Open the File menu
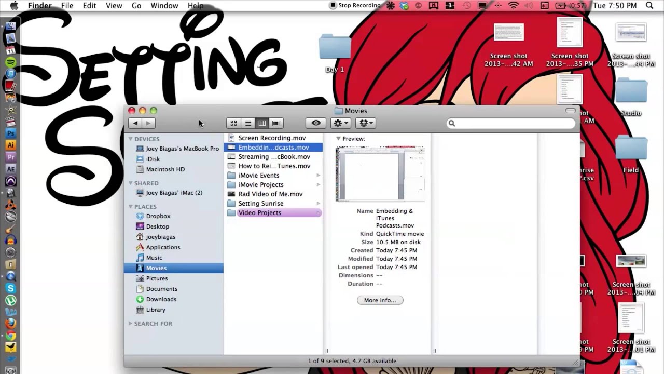 coord(67,6)
